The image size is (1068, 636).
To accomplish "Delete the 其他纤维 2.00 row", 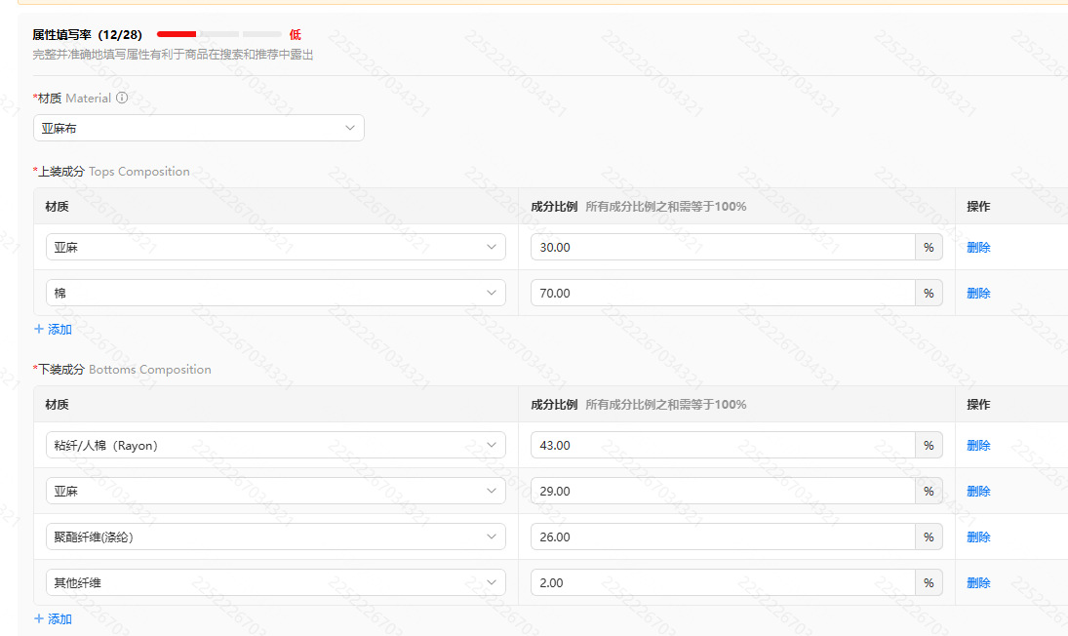I will point(978,583).
